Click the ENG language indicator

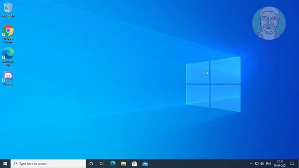[268, 164]
